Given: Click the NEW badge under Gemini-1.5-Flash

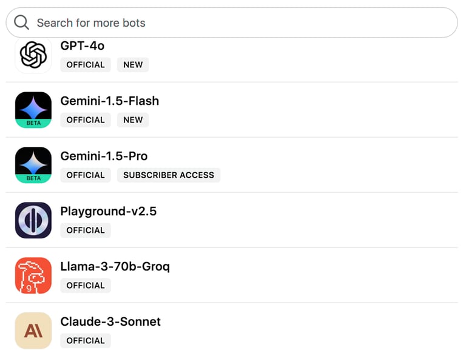Looking at the screenshot, I should point(133,120).
